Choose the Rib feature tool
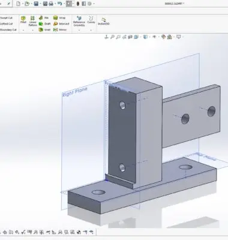Screen dimensions: 228x240 tap(44, 18)
